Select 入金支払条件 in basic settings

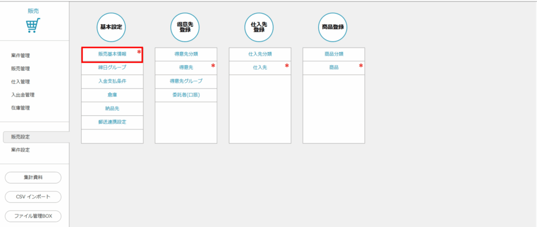[112, 81]
